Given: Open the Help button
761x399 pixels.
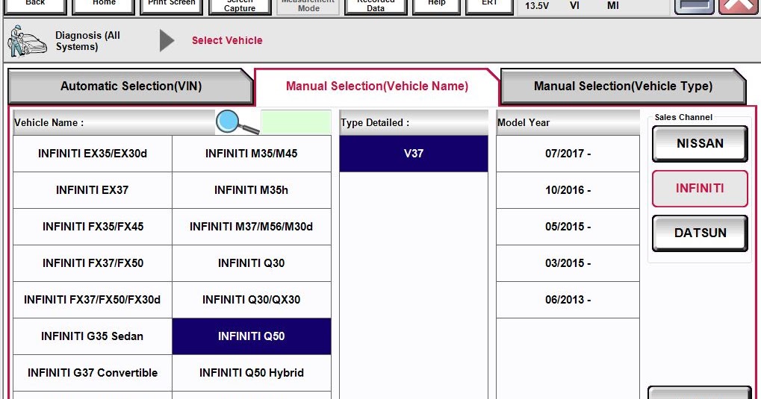Looking at the screenshot, I should click(x=436, y=6).
